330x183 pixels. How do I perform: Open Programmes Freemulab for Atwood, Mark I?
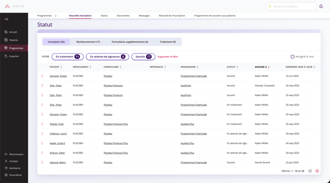(194, 162)
